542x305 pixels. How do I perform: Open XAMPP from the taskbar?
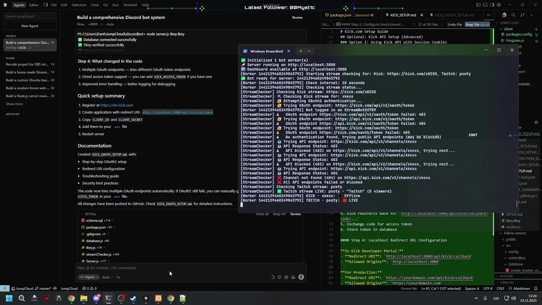[x=158, y=298]
